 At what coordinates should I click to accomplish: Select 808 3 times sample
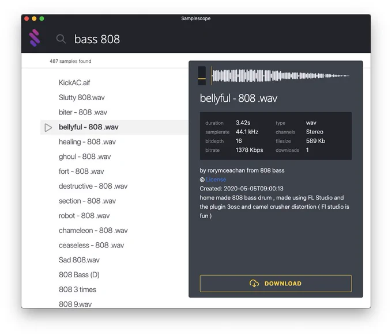[x=77, y=289]
